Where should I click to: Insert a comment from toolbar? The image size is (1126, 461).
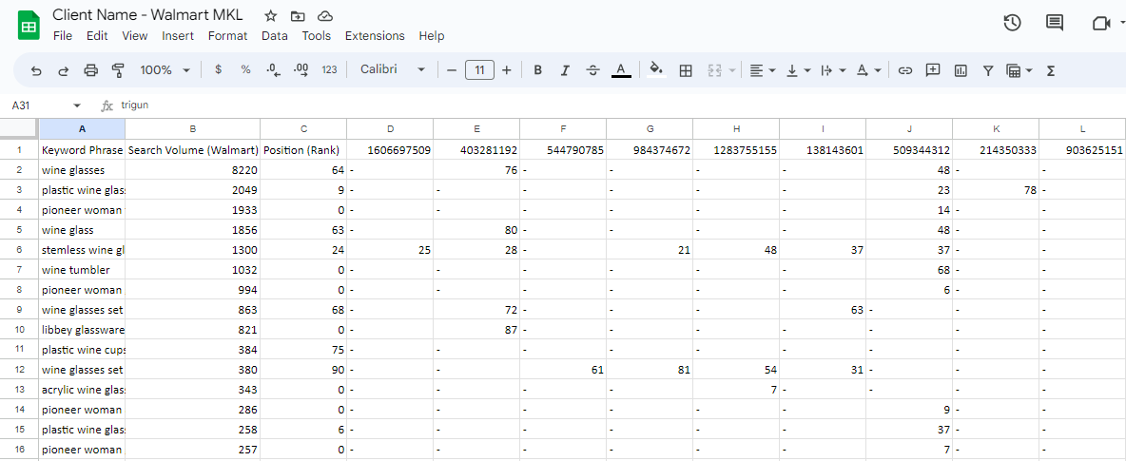click(933, 70)
